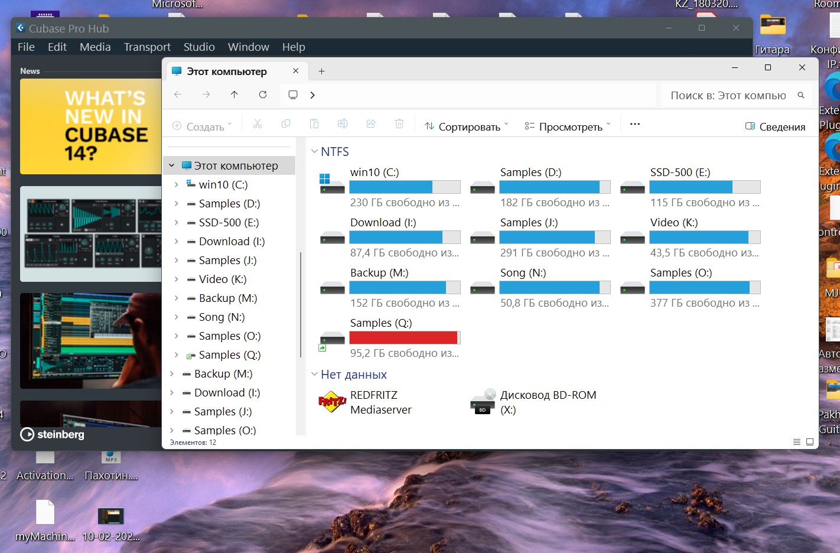The height and width of the screenshot is (553, 840).
Task: Open the Создать new item dropdown
Action: [202, 126]
